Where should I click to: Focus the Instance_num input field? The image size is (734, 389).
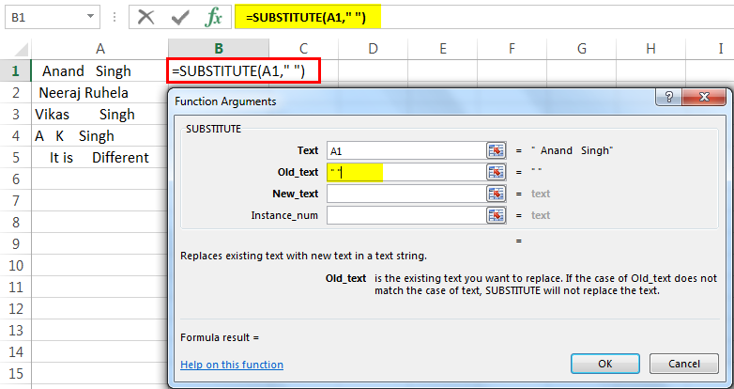click(x=406, y=215)
